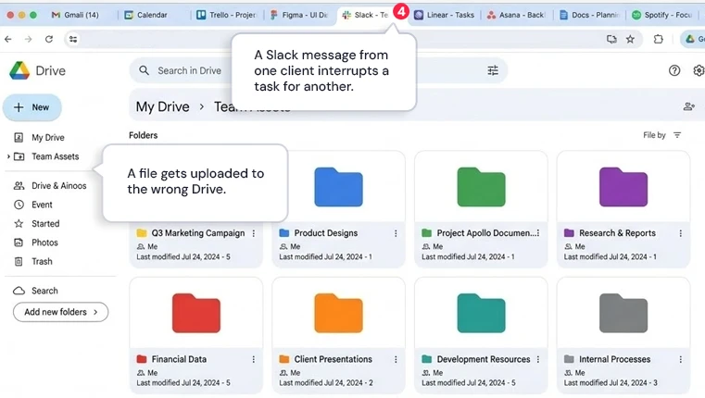Image resolution: width=705 pixels, height=398 pixels.
Task: Open the Trash in sidebar
Action: (x=42, y=262)
